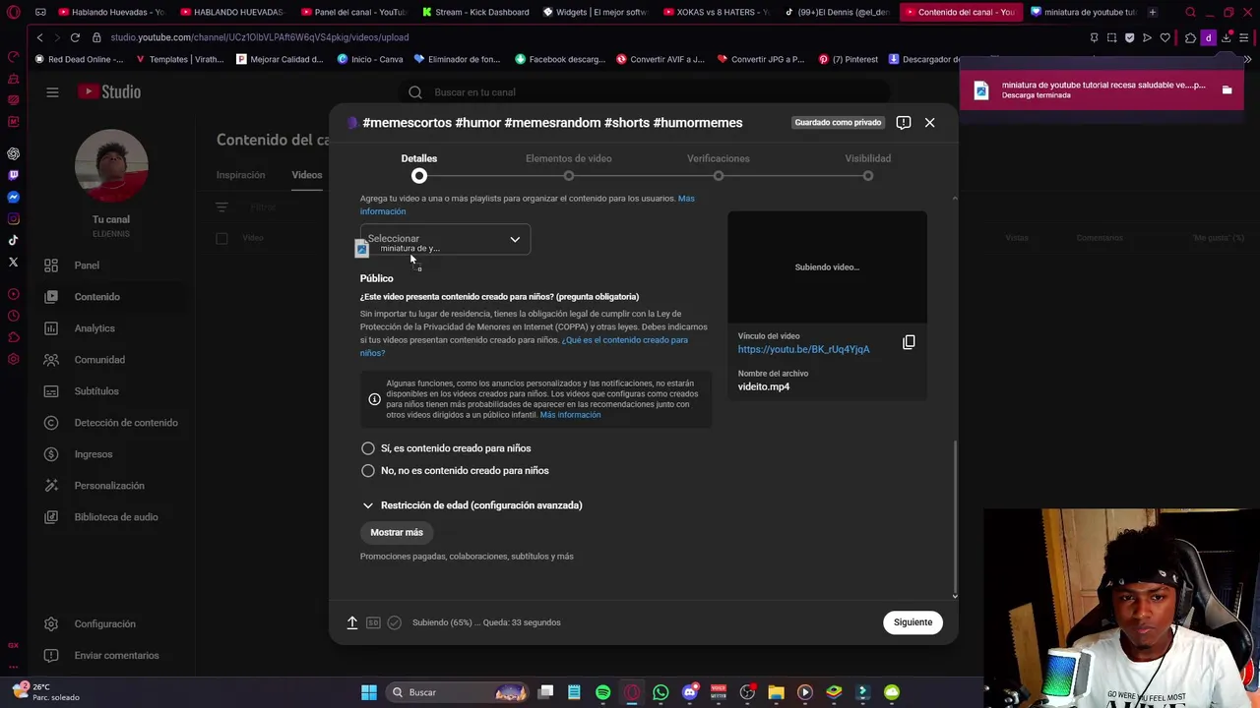The width and height of the screenshot is (1260, 708).
Task: Click the send feedback icon in upload dialog header
Action: tap(904, 123)
